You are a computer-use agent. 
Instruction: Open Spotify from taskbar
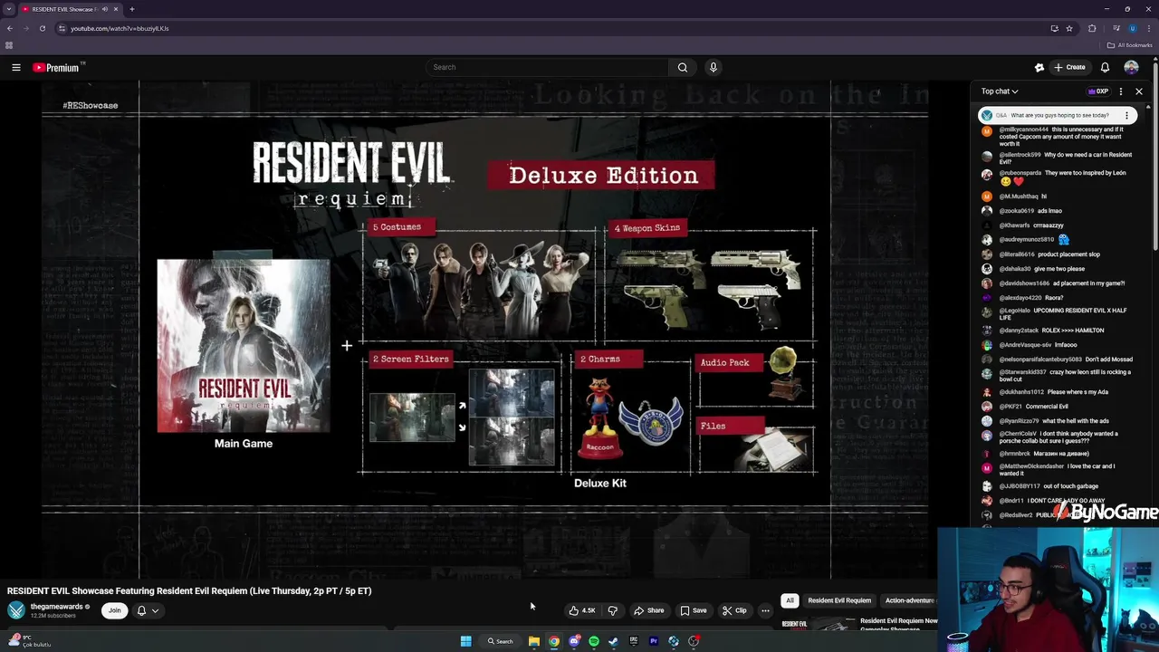click(x=594, y=641)
